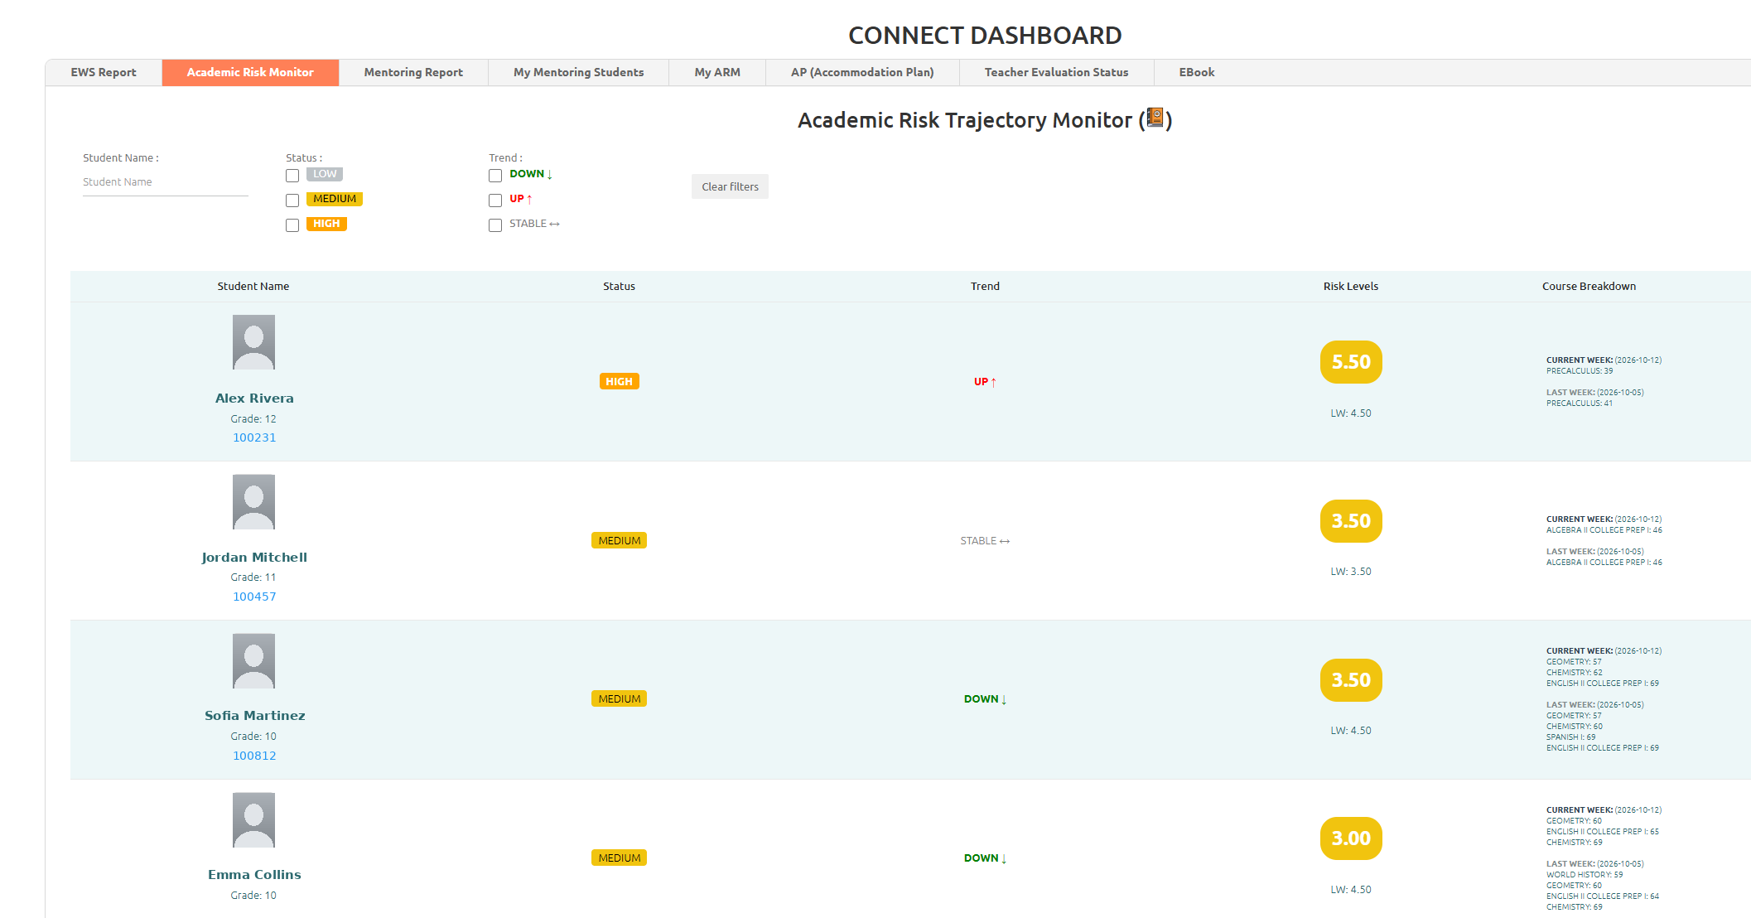Click the Alex Rivera name link
1751x918 pixels.
point(254,399)
